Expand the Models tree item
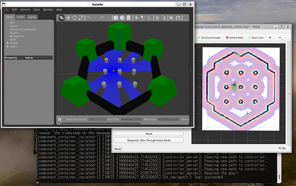The image size is (296, 186). 8,43
